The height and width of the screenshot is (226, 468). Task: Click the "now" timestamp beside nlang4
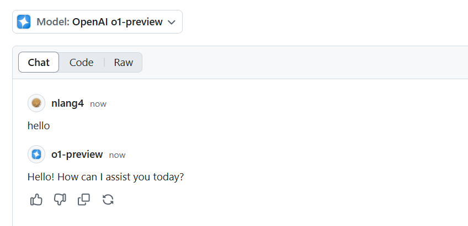pos(98,104)
